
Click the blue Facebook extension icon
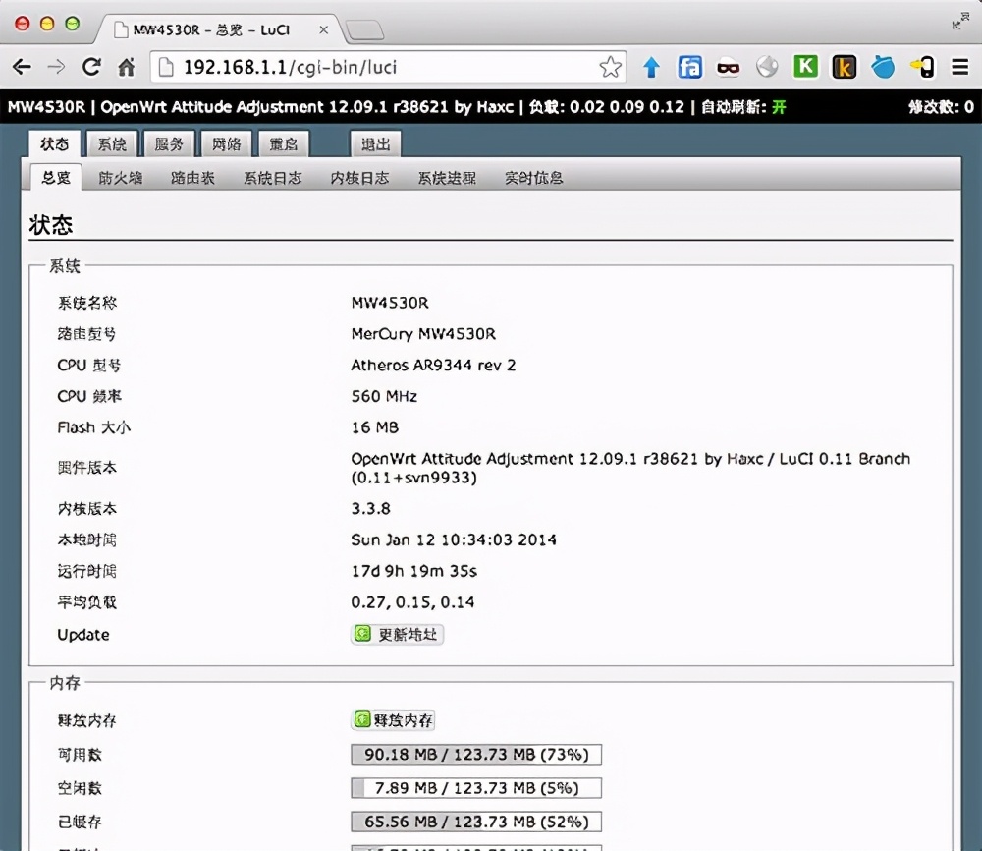(x=690, y=67)
